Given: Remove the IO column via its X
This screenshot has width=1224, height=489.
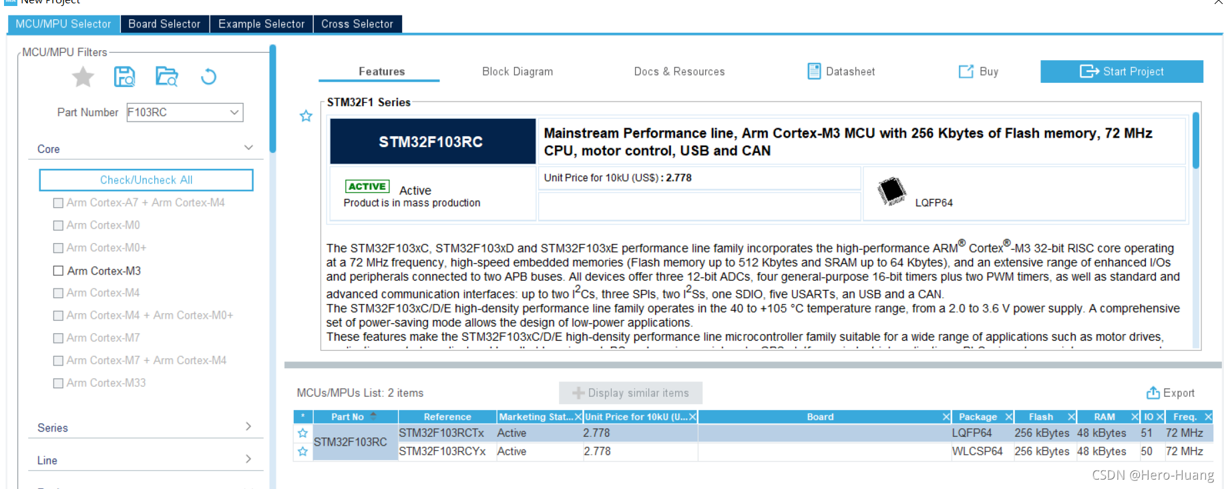Looking at the screenshot, I should point(1160,417).
